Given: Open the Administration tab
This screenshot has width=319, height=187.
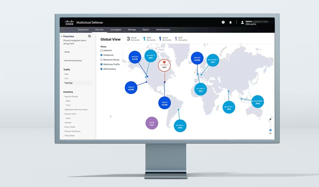Looking at the screenshot, I should pos(163,30).
